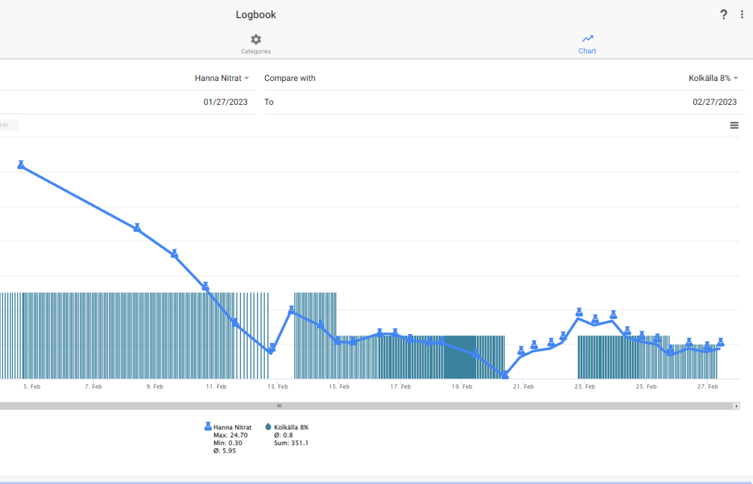Click the Categories gear icon
The height and width of the screenshot is (484, 753).
tap(256, 39)
